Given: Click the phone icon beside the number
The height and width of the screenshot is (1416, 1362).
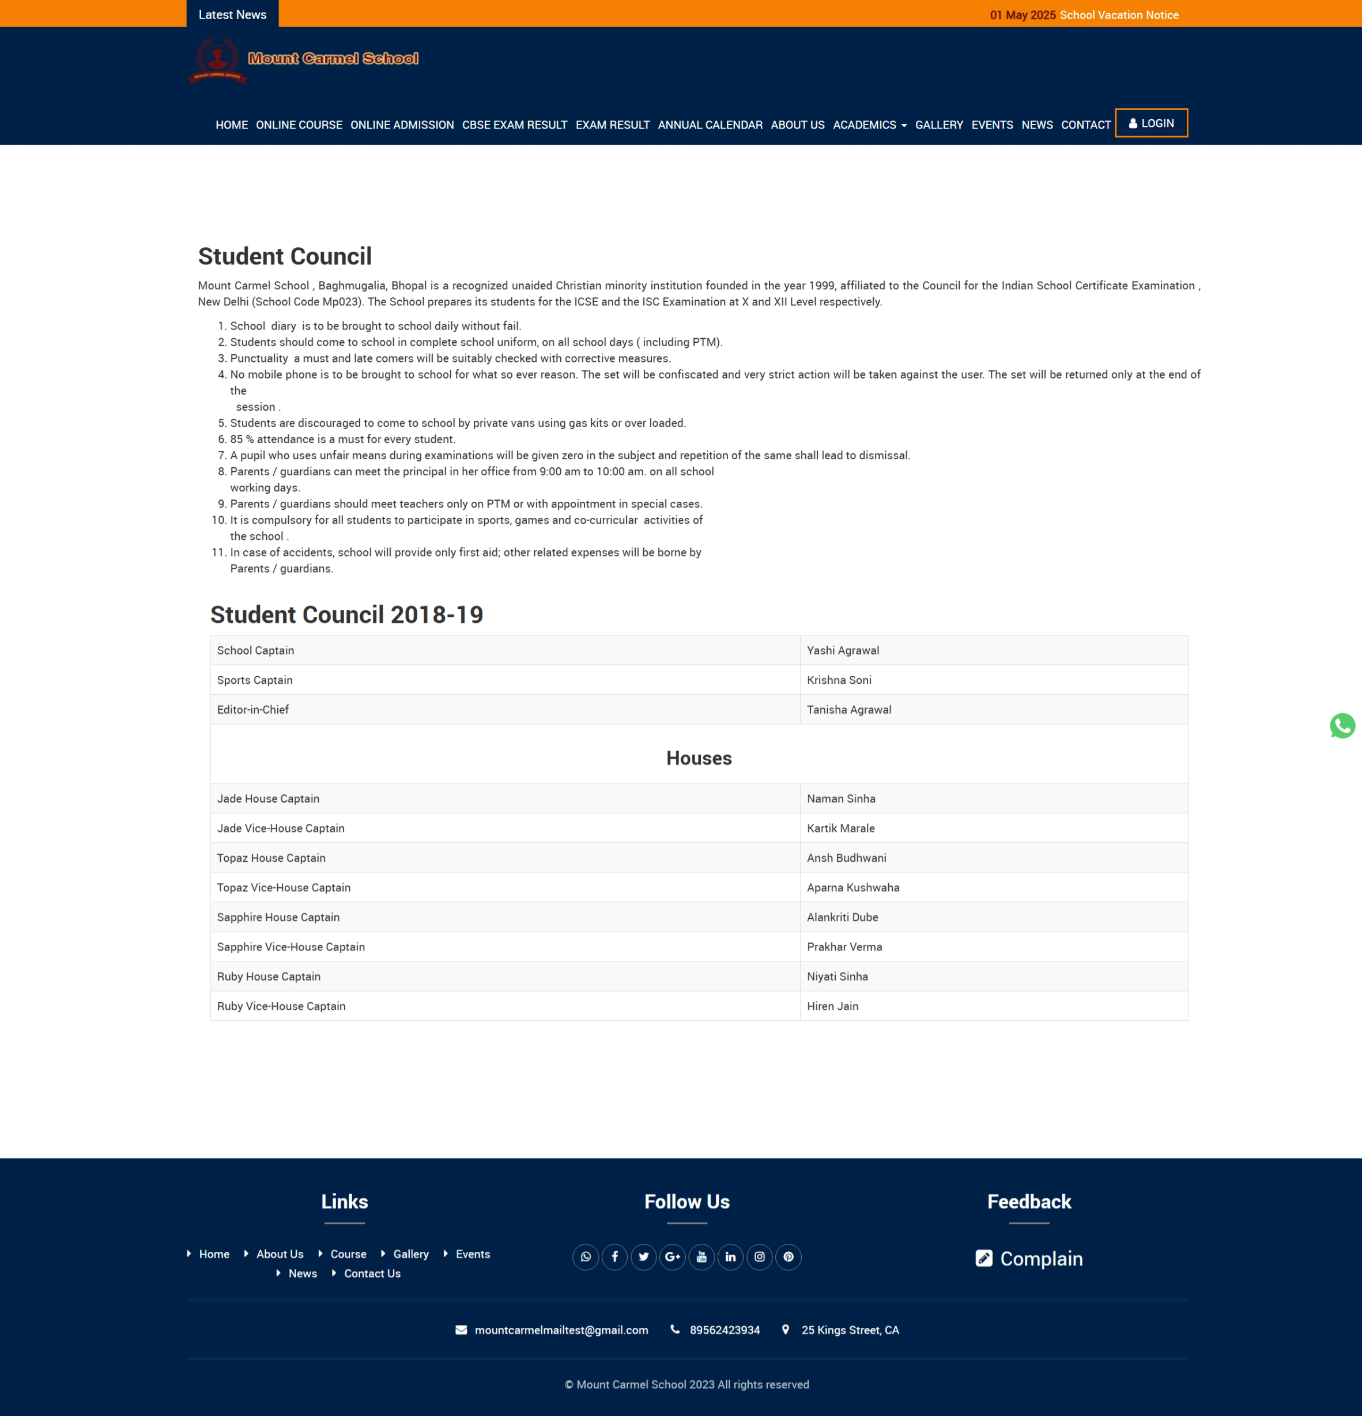Looking at the screenshot, I should [674, 1330].
